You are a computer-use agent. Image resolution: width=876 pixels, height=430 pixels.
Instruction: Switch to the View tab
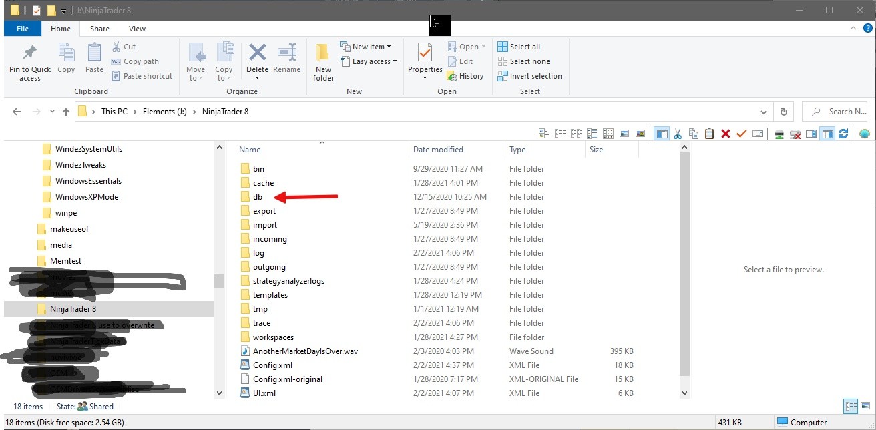(137, 29)
